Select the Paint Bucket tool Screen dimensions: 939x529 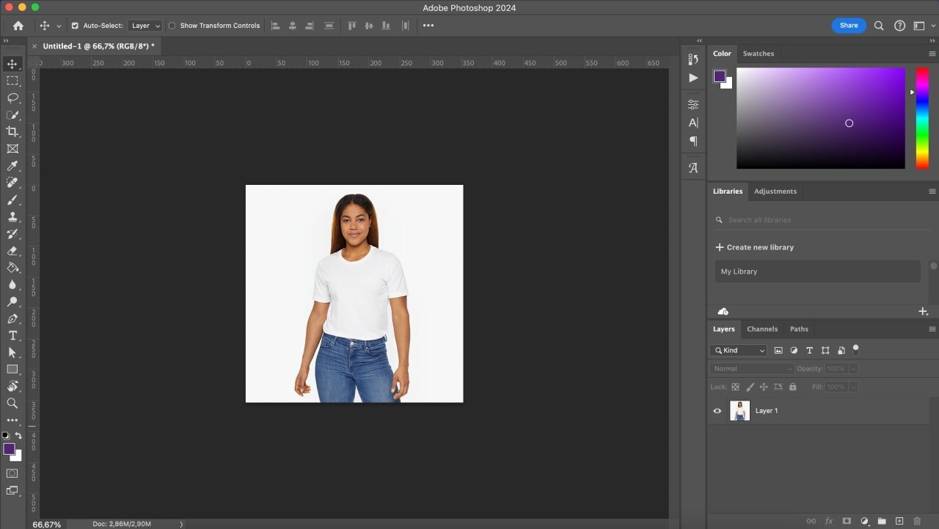(12, 267)
